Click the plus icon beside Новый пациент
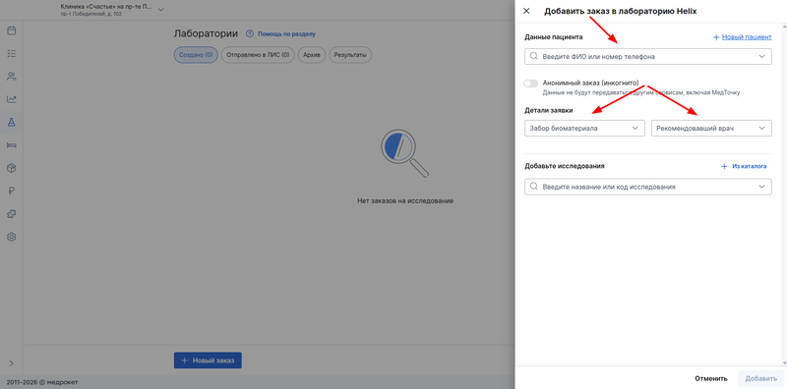The image size is (787, 389). 716,37
